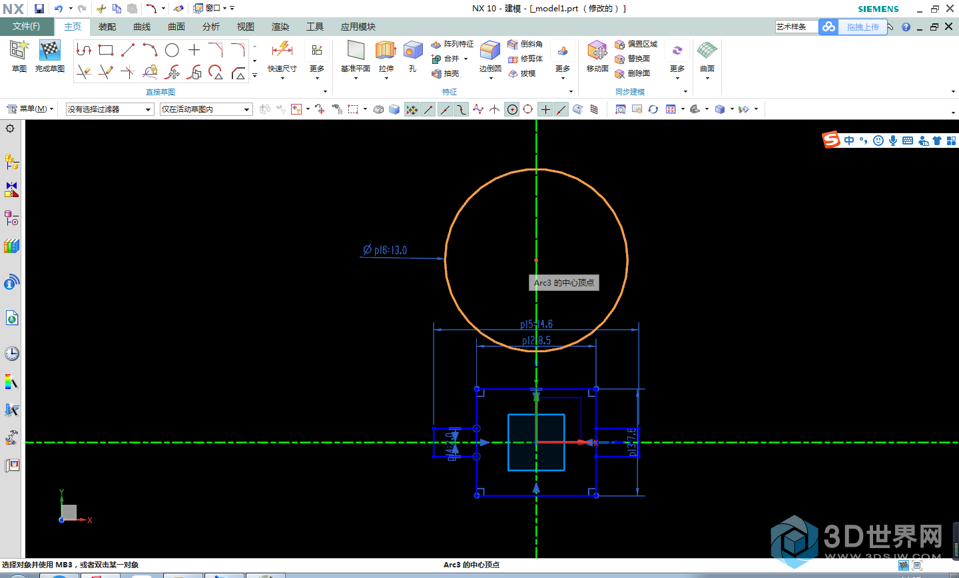Click the Extrude (拉伸) icon
This screenshot has height=578, width=959.
coord(386,51)
